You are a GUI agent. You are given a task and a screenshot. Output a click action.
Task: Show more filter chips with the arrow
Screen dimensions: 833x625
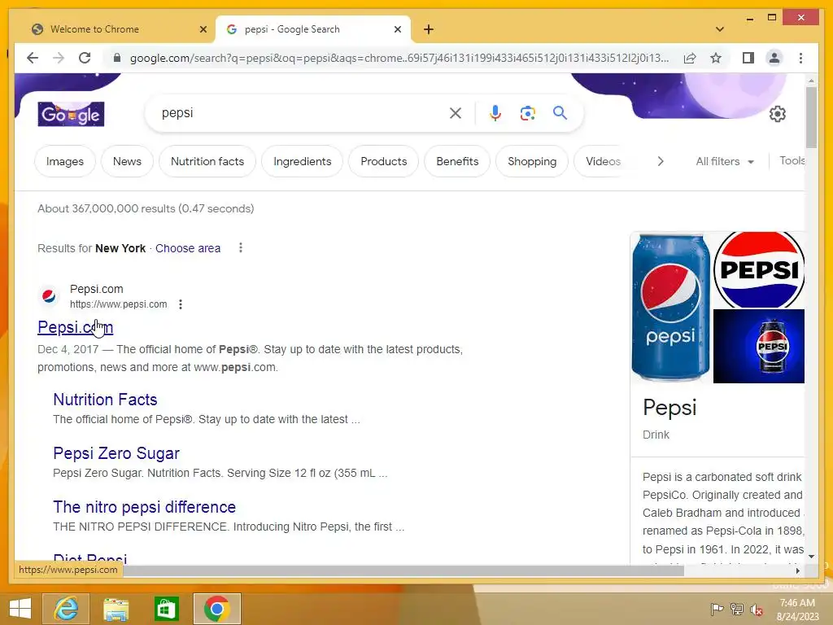tap(660, 161)
